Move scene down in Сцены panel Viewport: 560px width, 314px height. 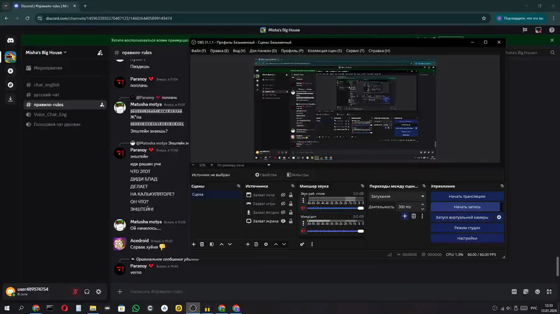coord(230,244)
